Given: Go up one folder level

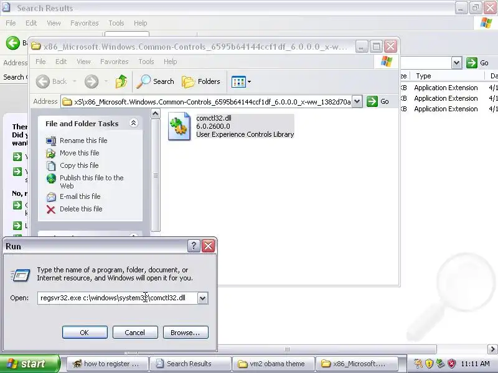Looking at the screenshot, I should (121, 81).
